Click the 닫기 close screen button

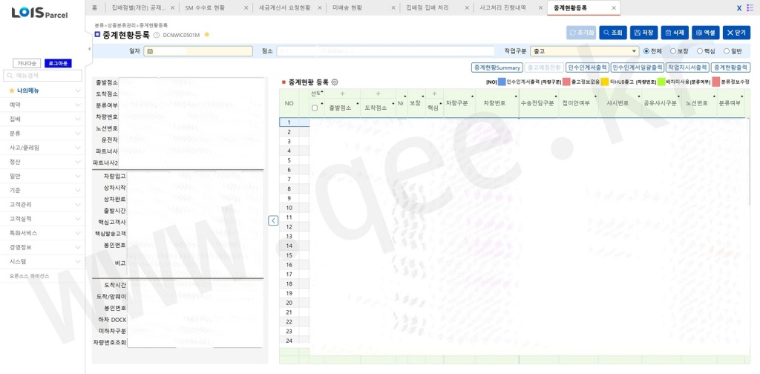pos(736,33)
